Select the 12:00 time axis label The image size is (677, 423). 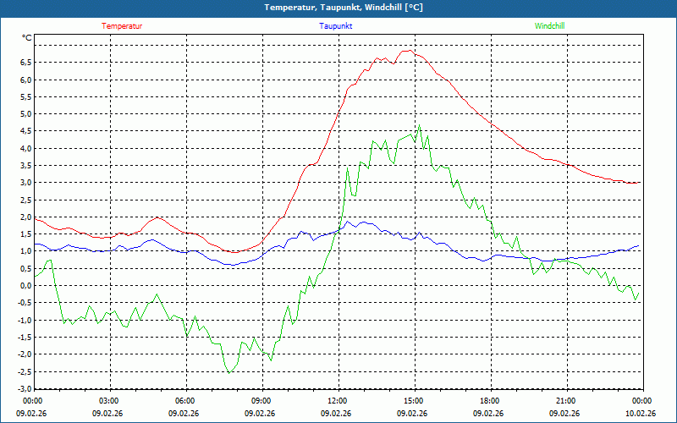(337, 401)
